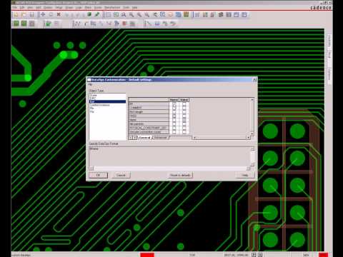Switch to the Advanced tab in dialog
This screenshot has width=343, height=257.
point(160,138)
